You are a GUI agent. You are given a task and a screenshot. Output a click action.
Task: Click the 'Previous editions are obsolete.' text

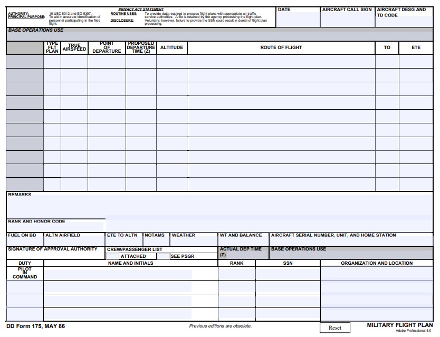[x=221, y=326]
